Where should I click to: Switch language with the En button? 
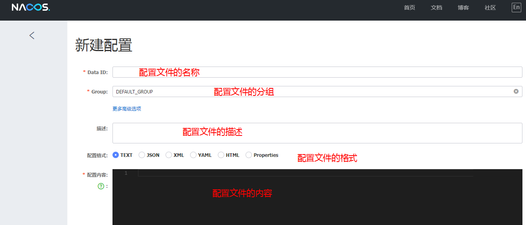[x=516, y=8]
